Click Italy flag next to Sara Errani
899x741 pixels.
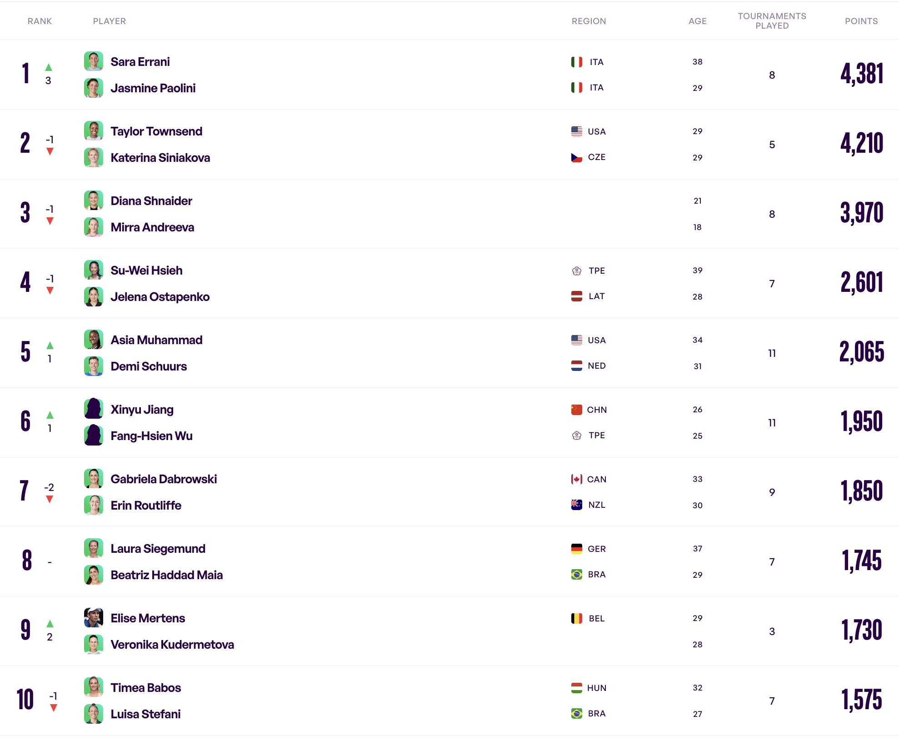[577, 62]
